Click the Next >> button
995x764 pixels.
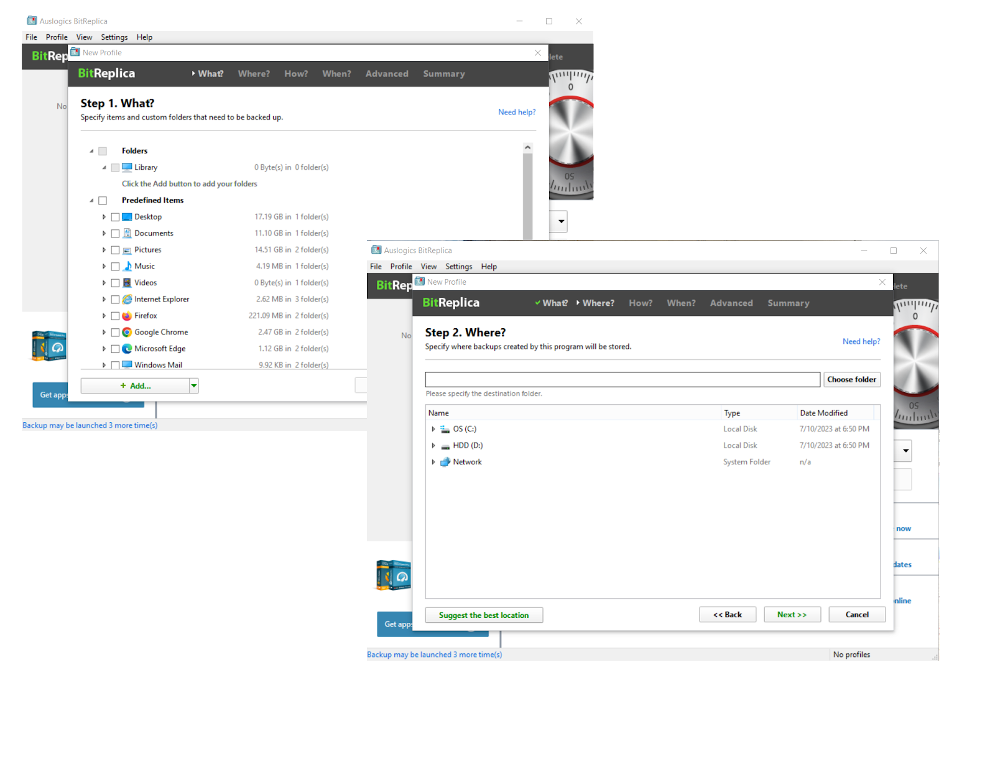pos(792,615)
